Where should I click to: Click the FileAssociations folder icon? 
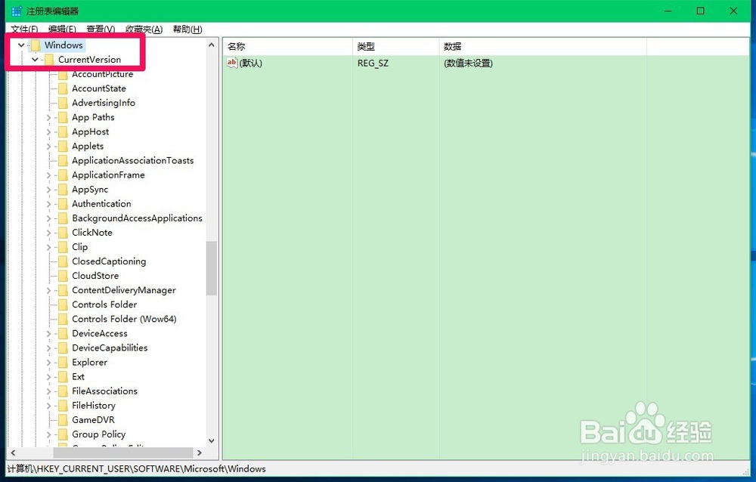pyautogui.click(x=63, y=391)
